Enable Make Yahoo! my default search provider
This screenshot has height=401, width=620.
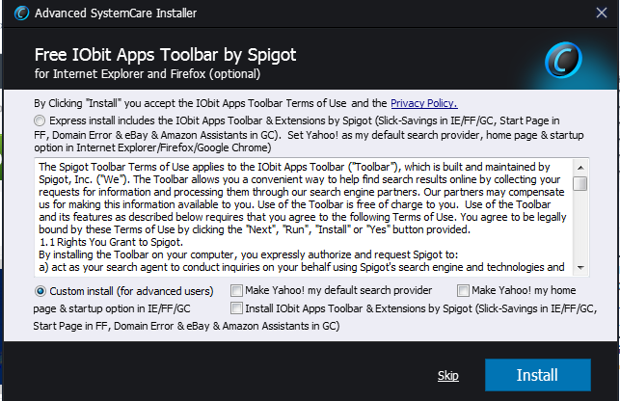click(236, 291)
